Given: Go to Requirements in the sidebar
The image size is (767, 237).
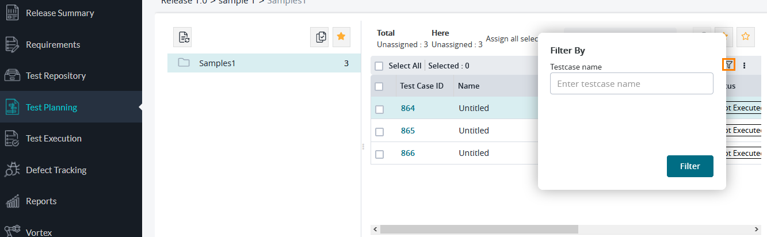Looking at the screenshot, I should [52, 45].
